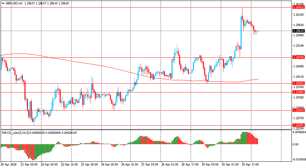The image size is (306, 168).
Task: Click the 20 Apr 2020 date label
Action: tap(9, 164)
